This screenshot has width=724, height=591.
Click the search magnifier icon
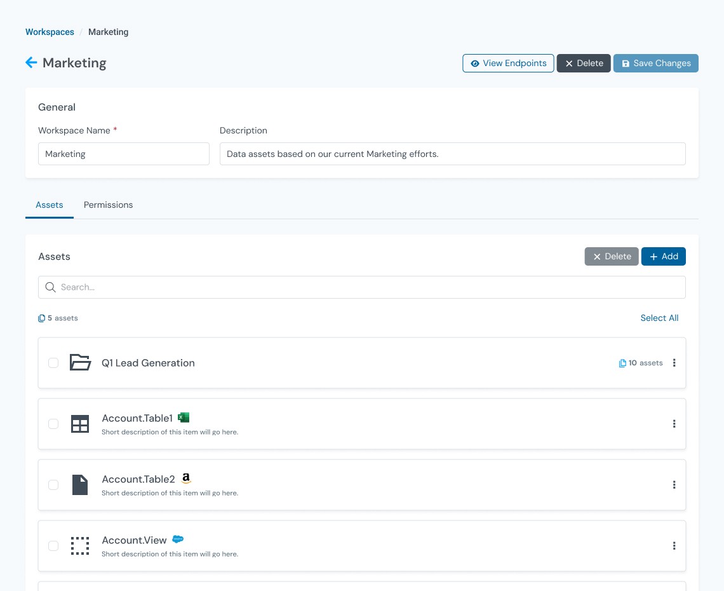pos(50,287)
